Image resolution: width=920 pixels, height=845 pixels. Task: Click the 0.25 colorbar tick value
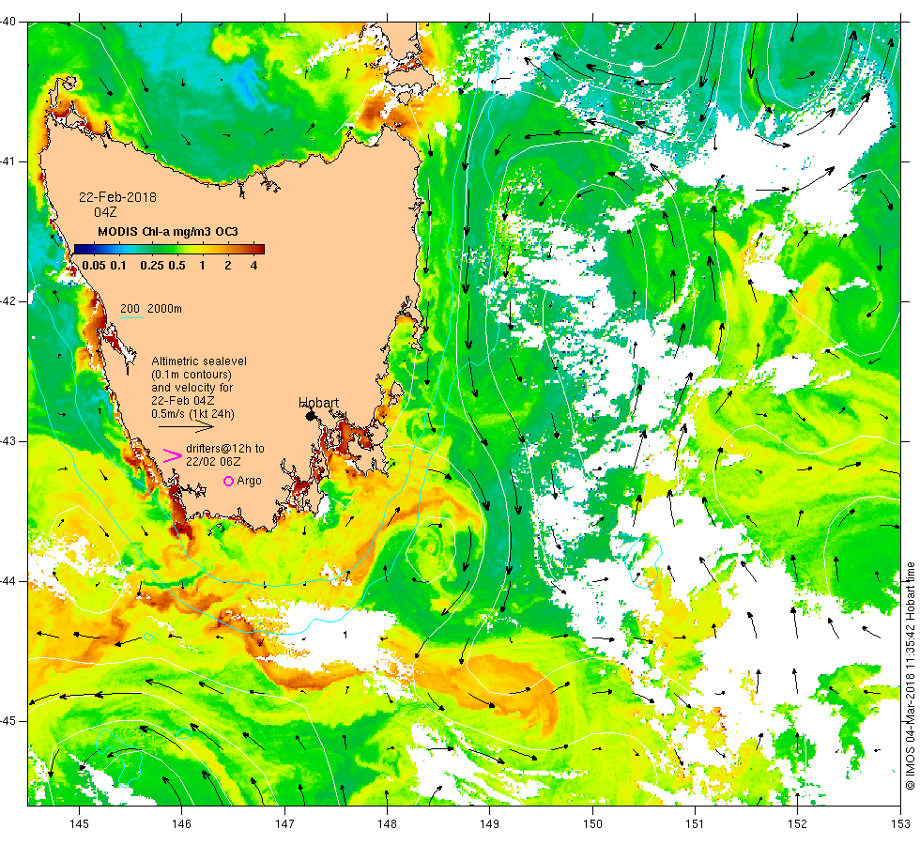[152, 265]
